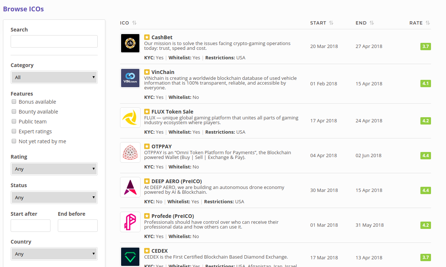Select the DEEP AERO logo icon
Image resolution: width=446 pixels, height=267 pixels.
point(130,187)
